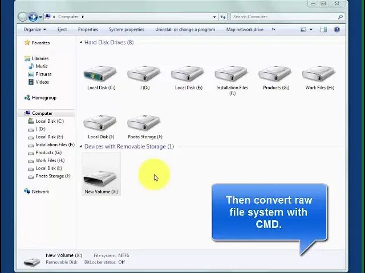The height and width of the screenshot is (273, 365).
Task: Click Properties in the toolbar
Action: [x=88, y=30]
